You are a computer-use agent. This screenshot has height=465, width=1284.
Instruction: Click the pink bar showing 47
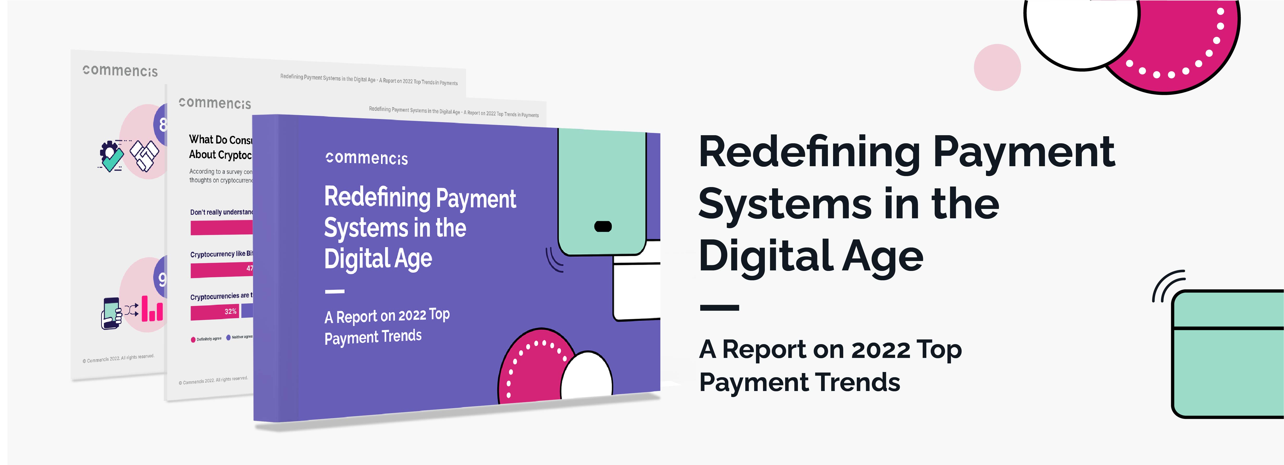tap(221, 270)
